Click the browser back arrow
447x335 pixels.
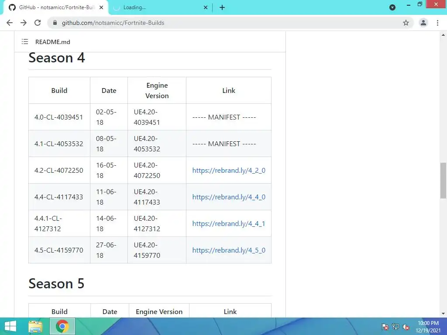(10, 23)
